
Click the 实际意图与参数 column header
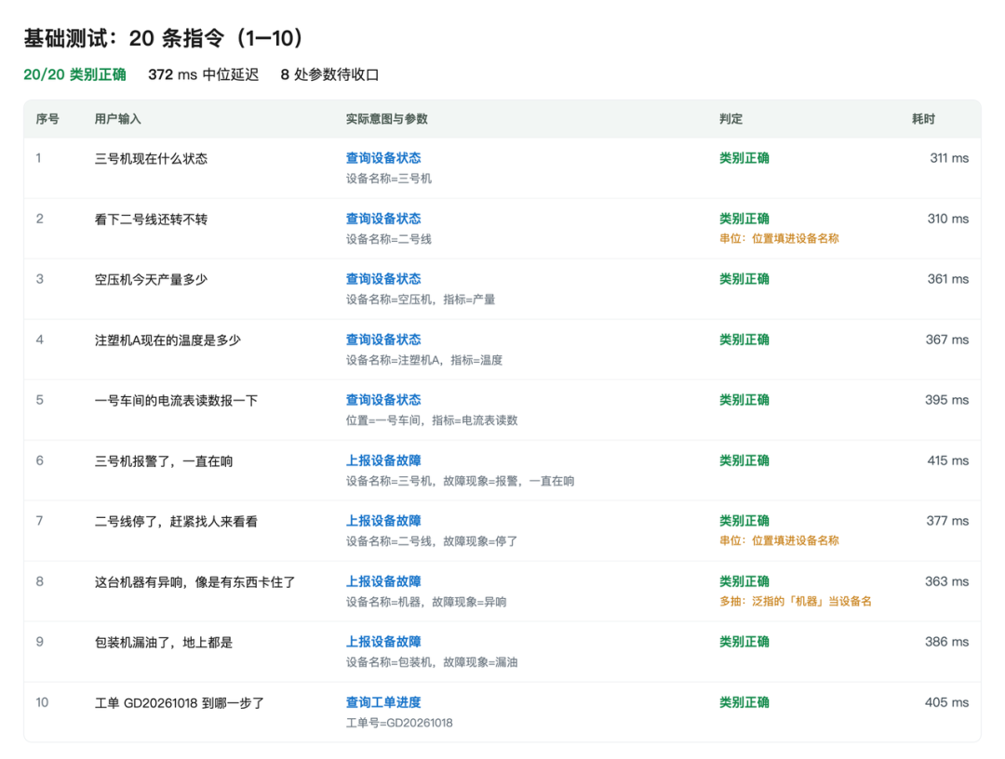click(386, 119)
